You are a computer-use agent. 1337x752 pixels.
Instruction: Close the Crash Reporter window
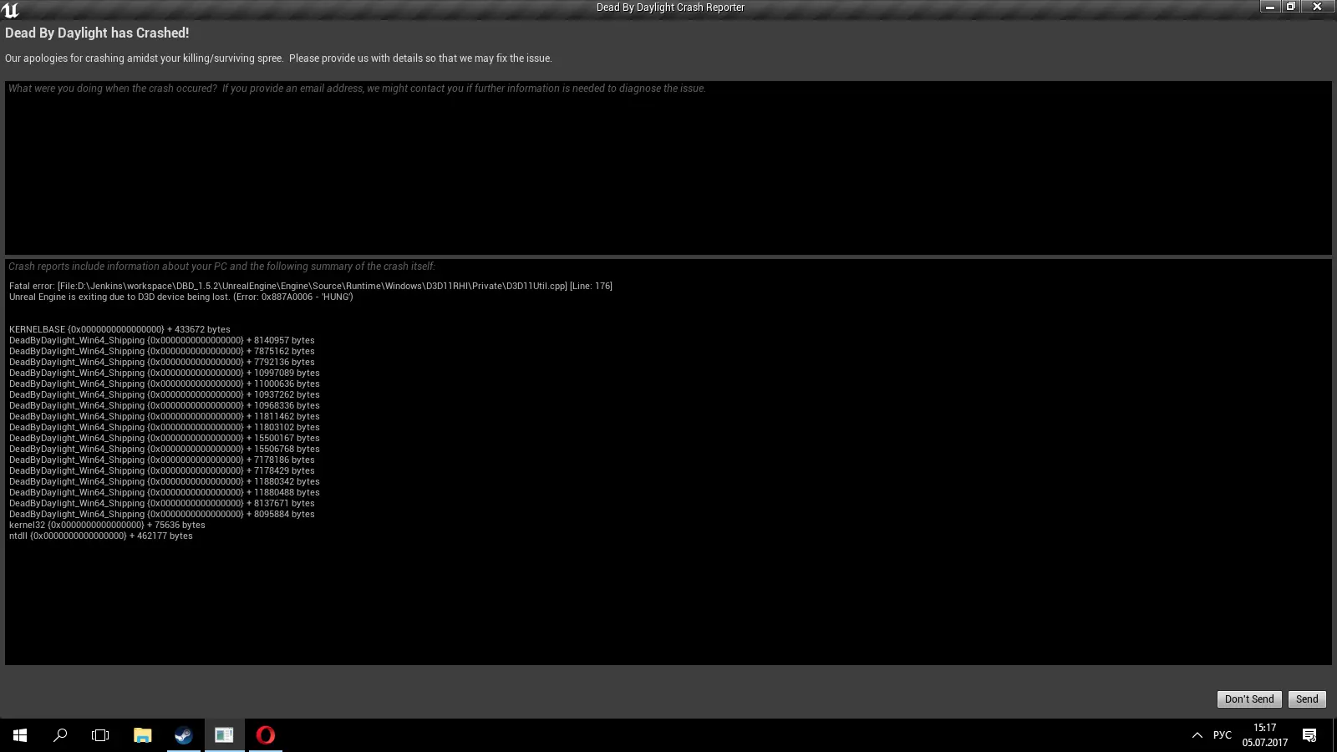[x=1318, y=7]
